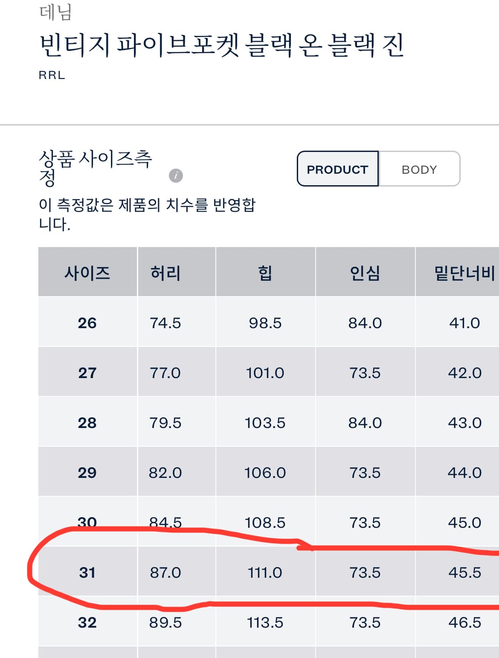Click the product title heading
499x658 pixels.
[221, 45]
